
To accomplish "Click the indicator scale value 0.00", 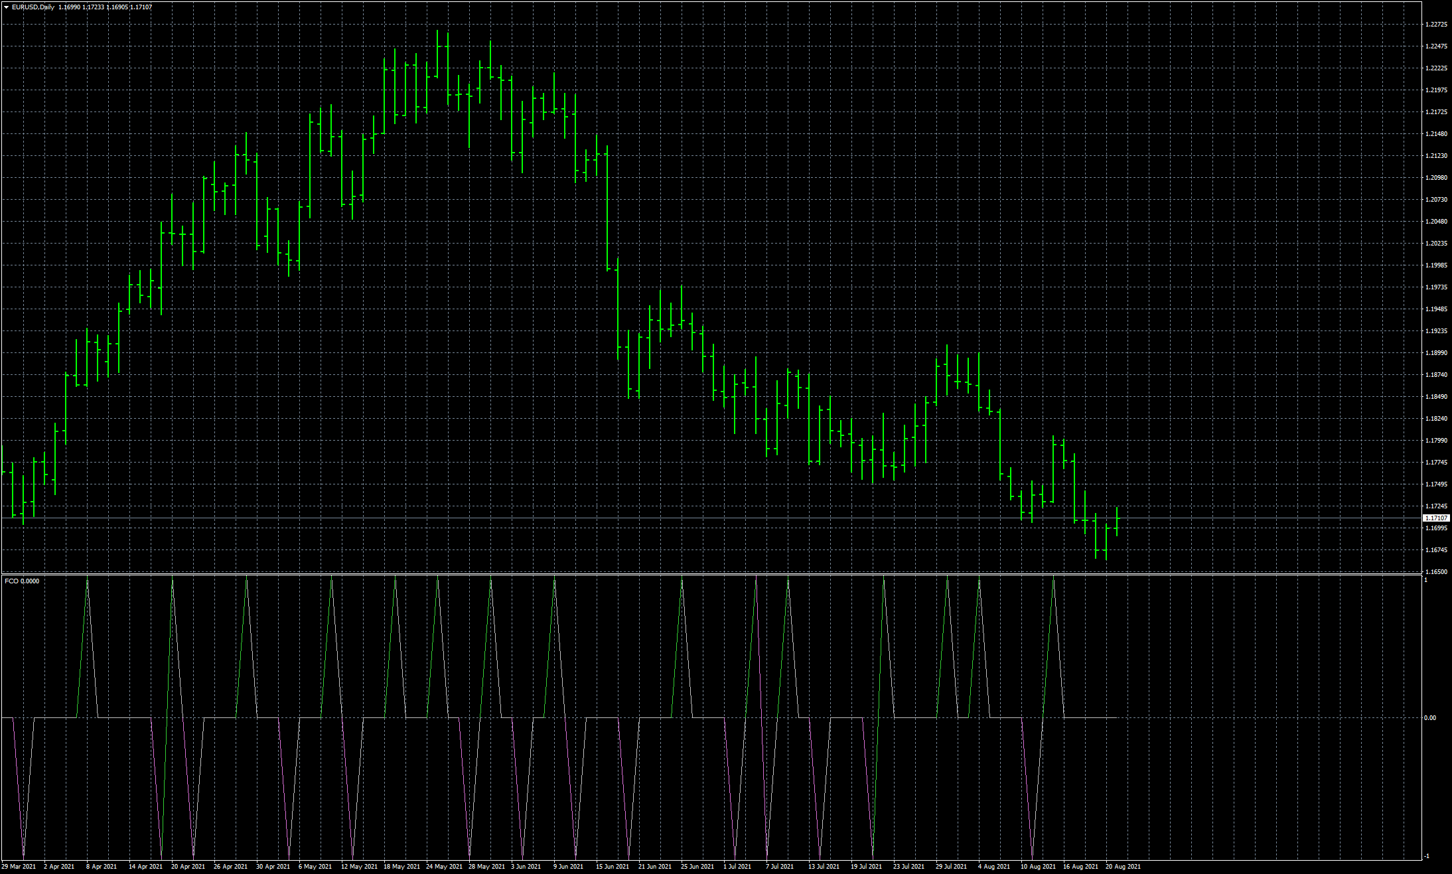I will click(1430, 718).
